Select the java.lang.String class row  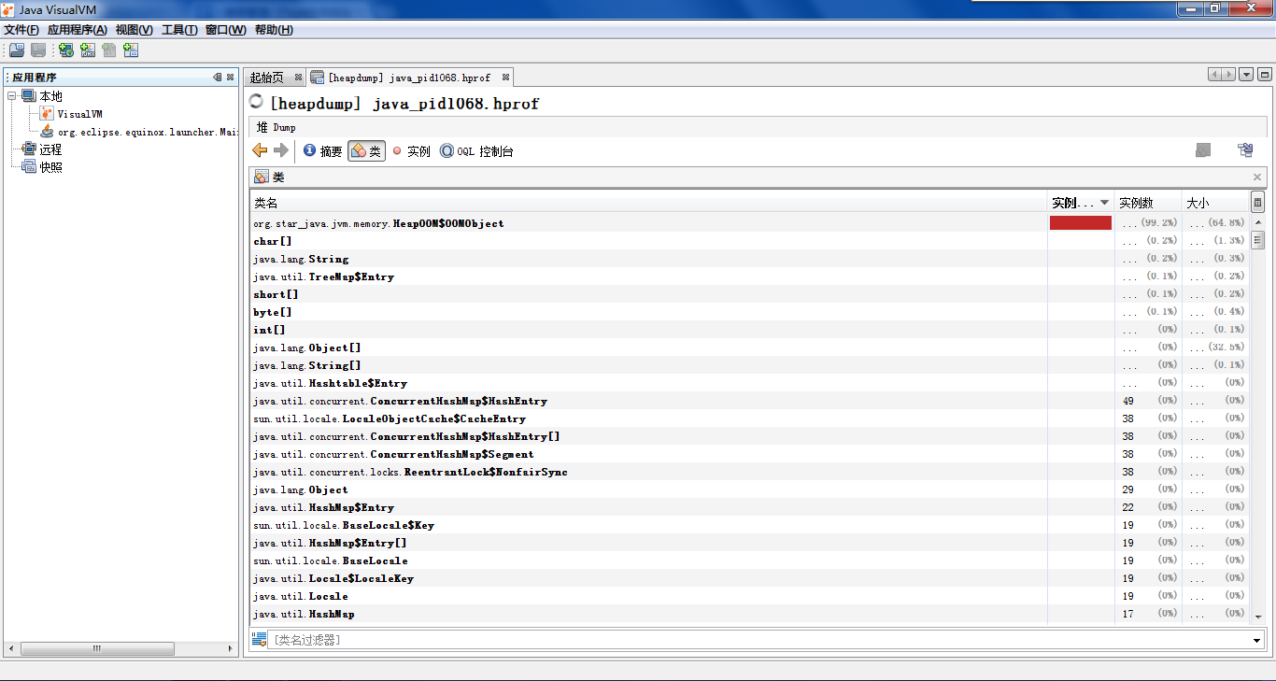click(750, 259)
